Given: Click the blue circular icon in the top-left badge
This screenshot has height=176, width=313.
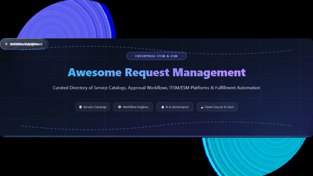Looking at the screenshot, I should click(6, 44).
